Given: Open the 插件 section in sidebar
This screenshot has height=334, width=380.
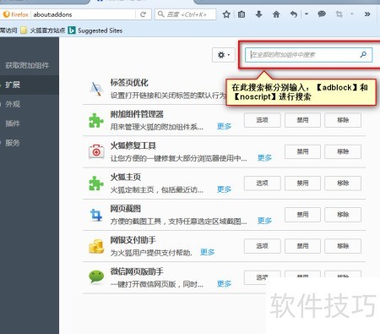Looking at the screenshot, I should tap(13, 123).
